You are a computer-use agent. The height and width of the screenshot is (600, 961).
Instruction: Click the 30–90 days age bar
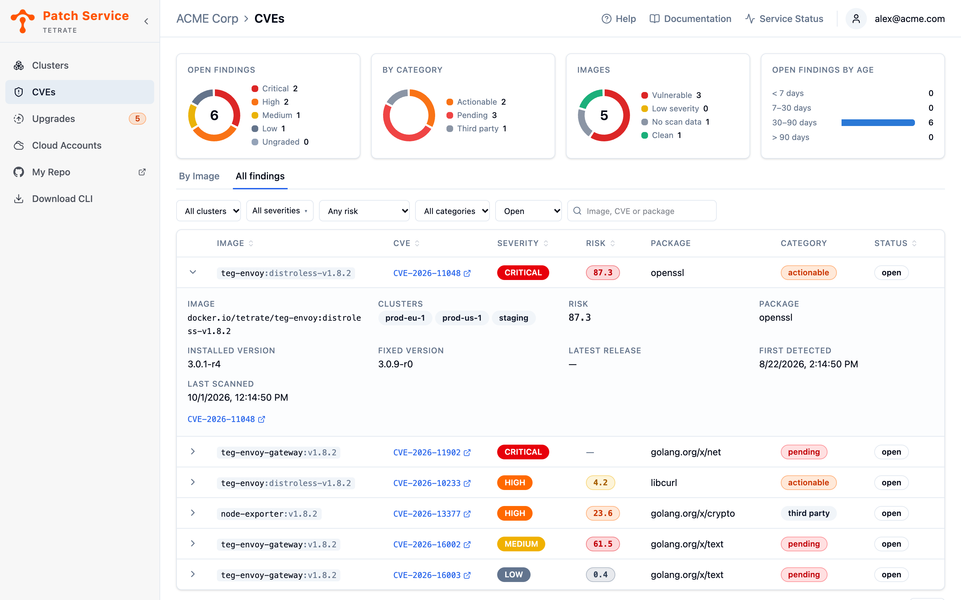(878, 123)
